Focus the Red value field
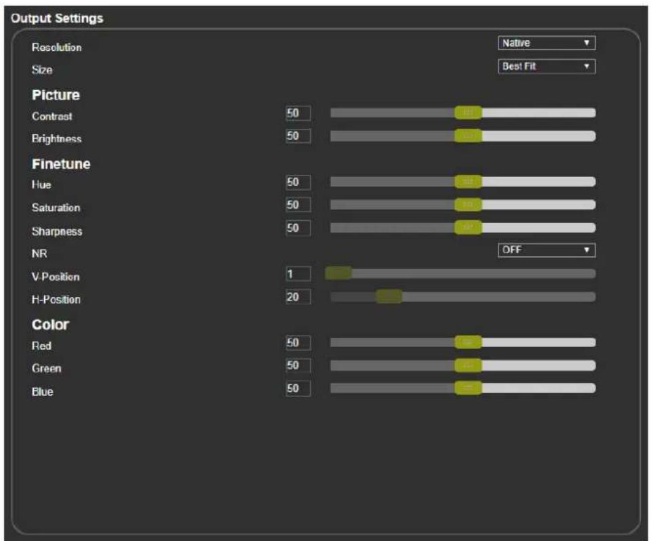Image resolution: width=651 pixels, height=541 pixels. 298,342
